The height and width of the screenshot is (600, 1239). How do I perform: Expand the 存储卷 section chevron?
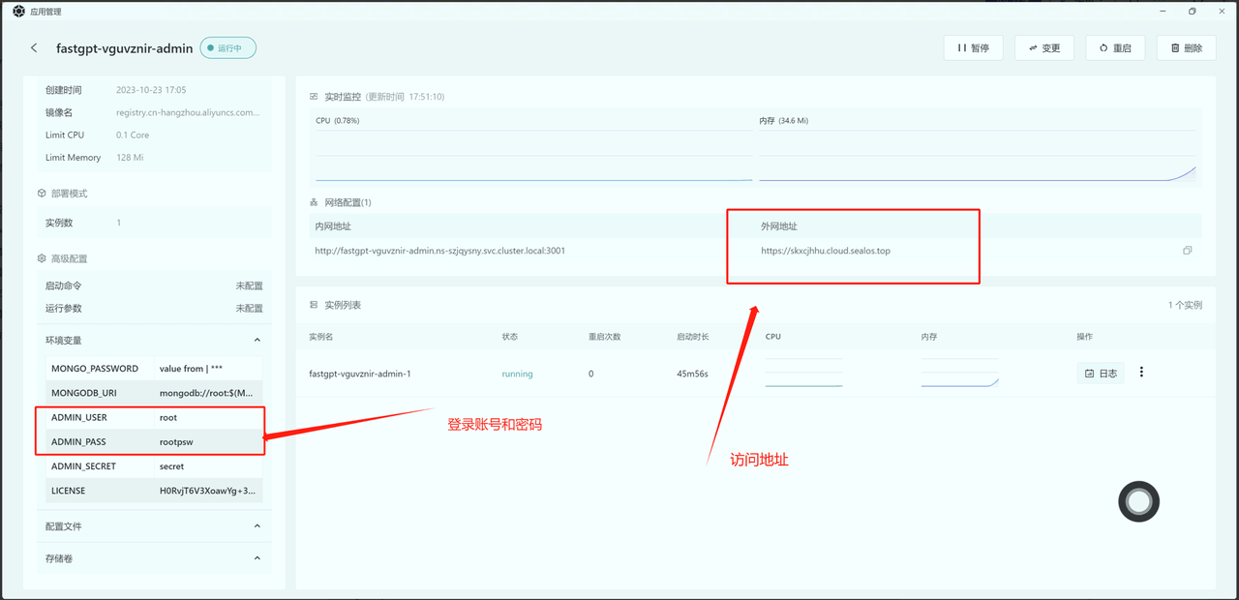click(x=257, y=558)
